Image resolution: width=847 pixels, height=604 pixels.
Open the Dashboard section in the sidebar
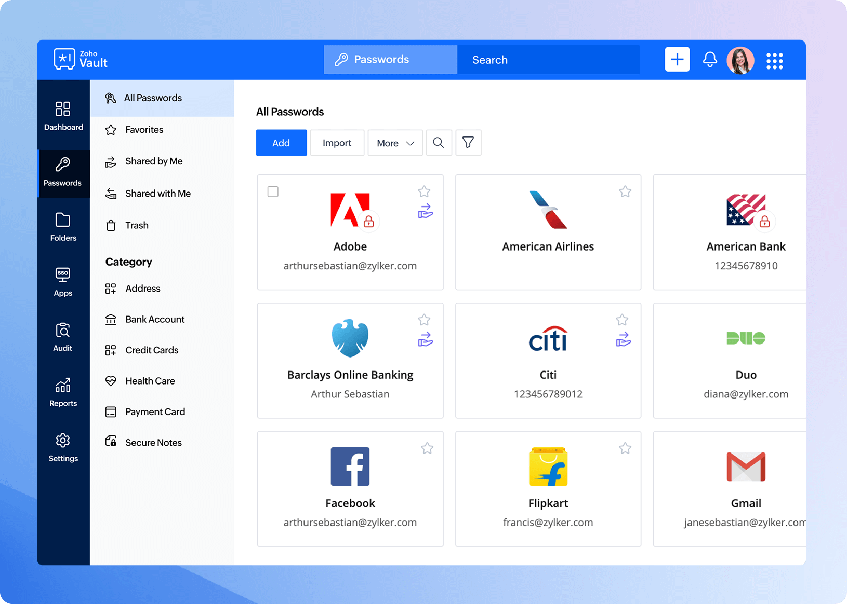coord(63,115)
